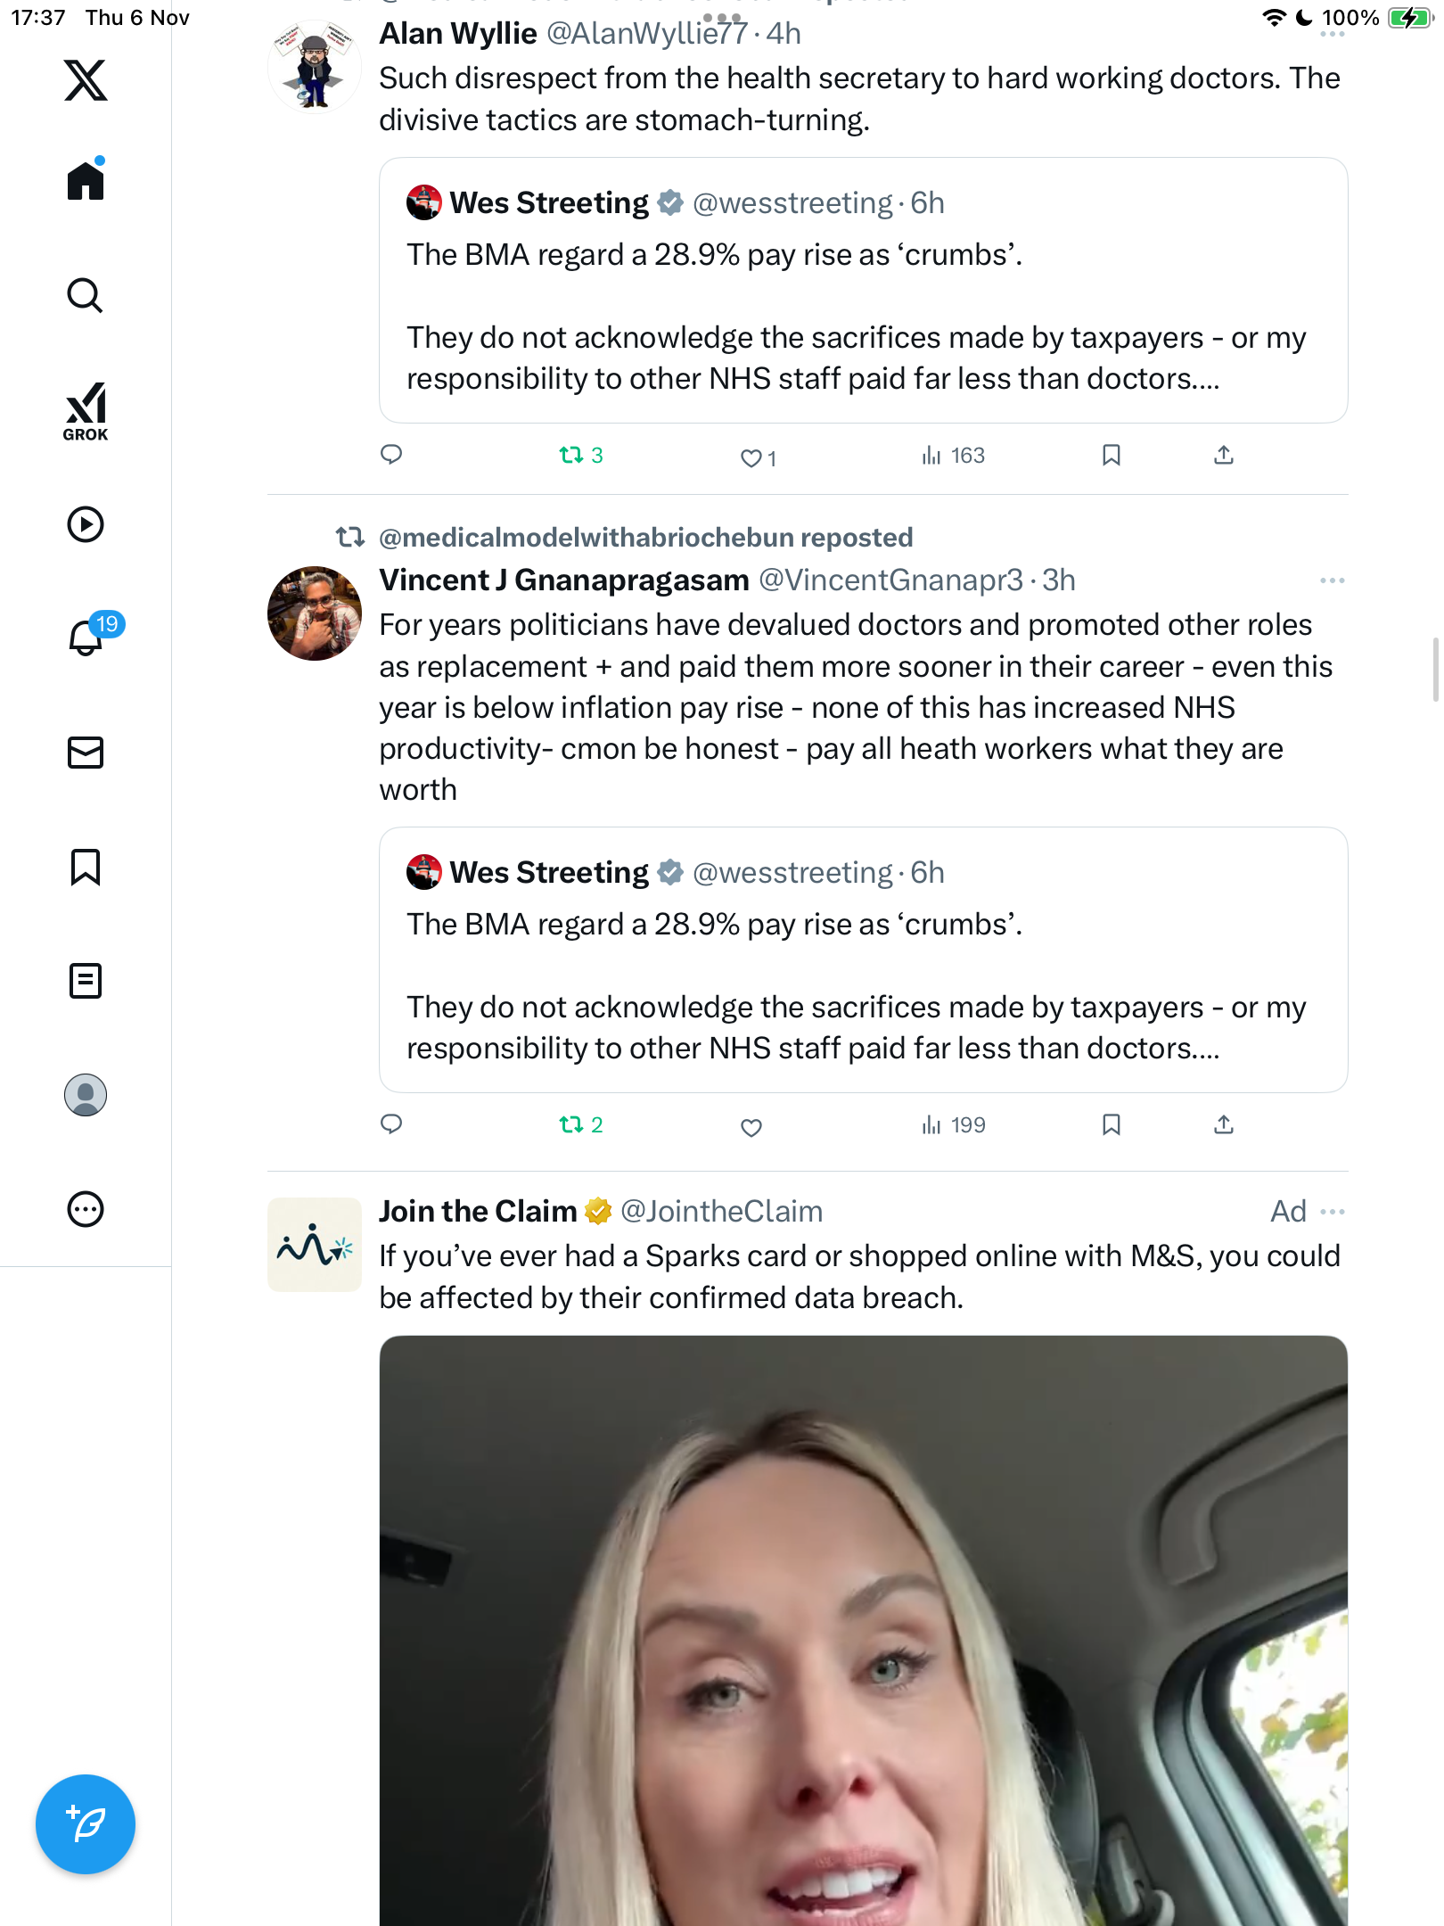Image resolution: width=1444 pixels, height=1926 pixels.
Task: Open more options on Vincent's post
Action: (x=1332, y=580)
